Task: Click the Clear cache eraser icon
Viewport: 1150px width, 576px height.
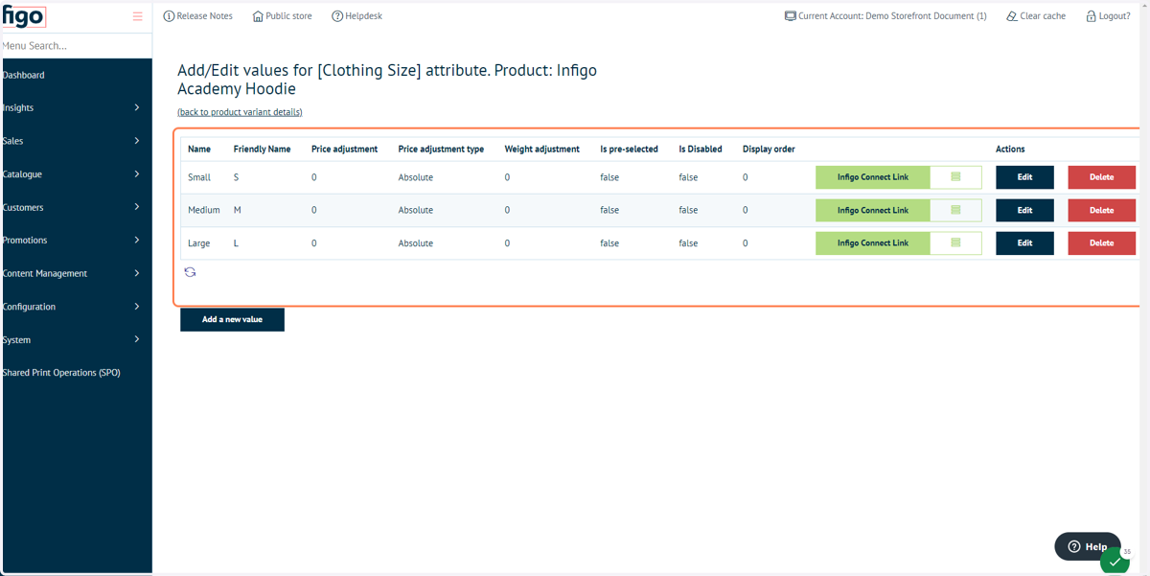Action: (1012, 16)
